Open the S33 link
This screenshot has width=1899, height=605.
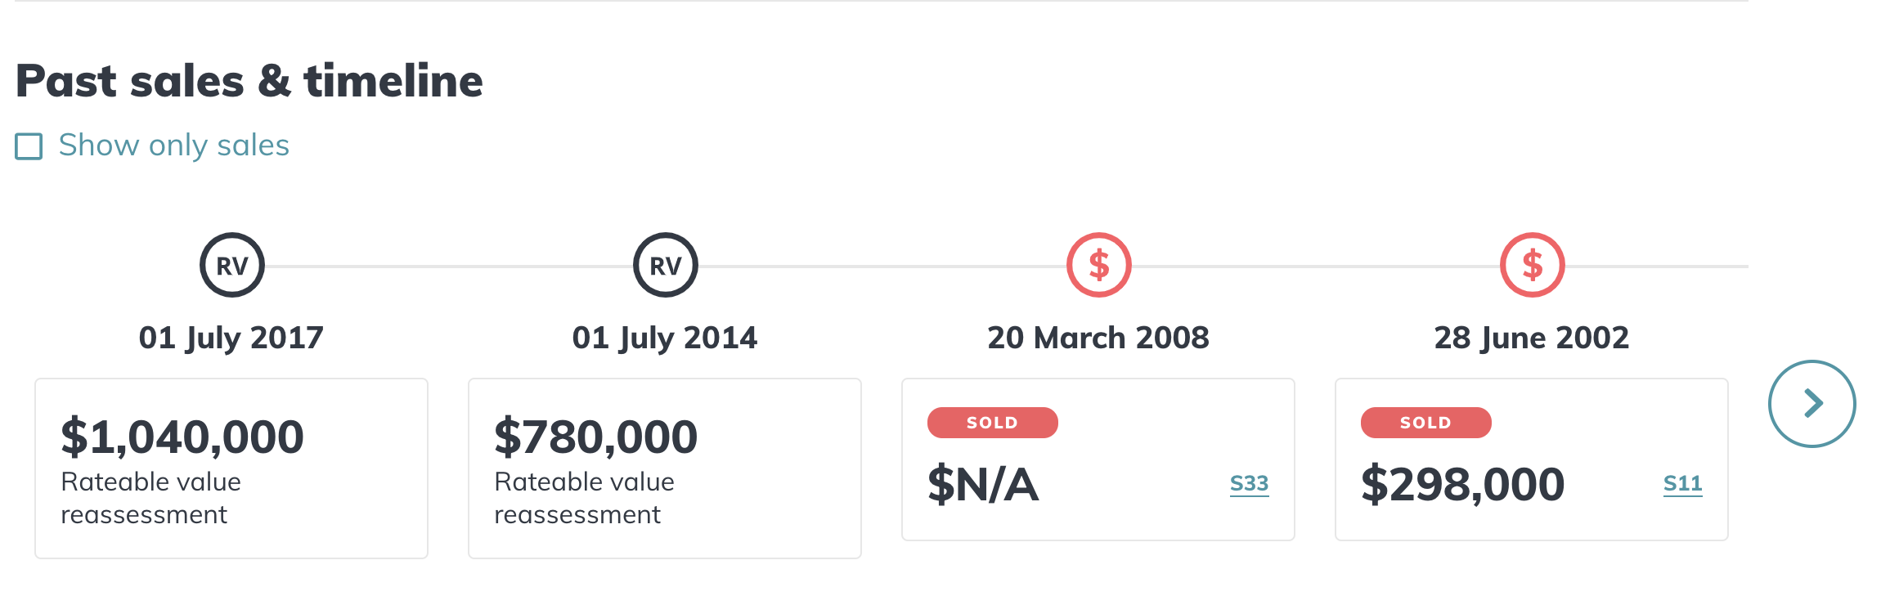[1249, 483]
